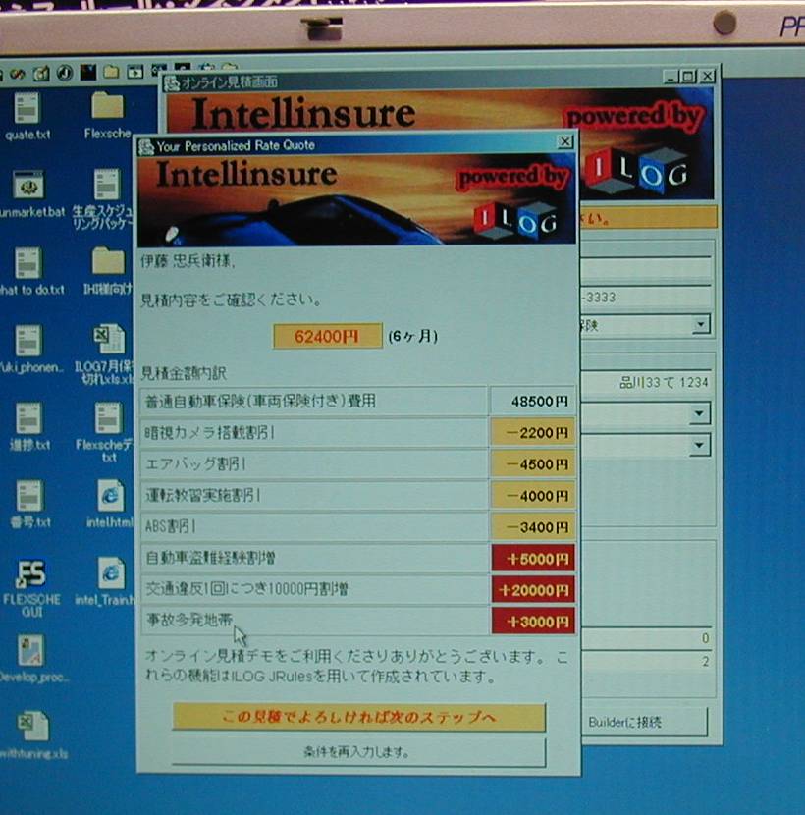Image resolution: width=805 pixels, height=815 pixels.
Task: Open the 進捗.txt desktop file
Action: (x=29, y=426)
